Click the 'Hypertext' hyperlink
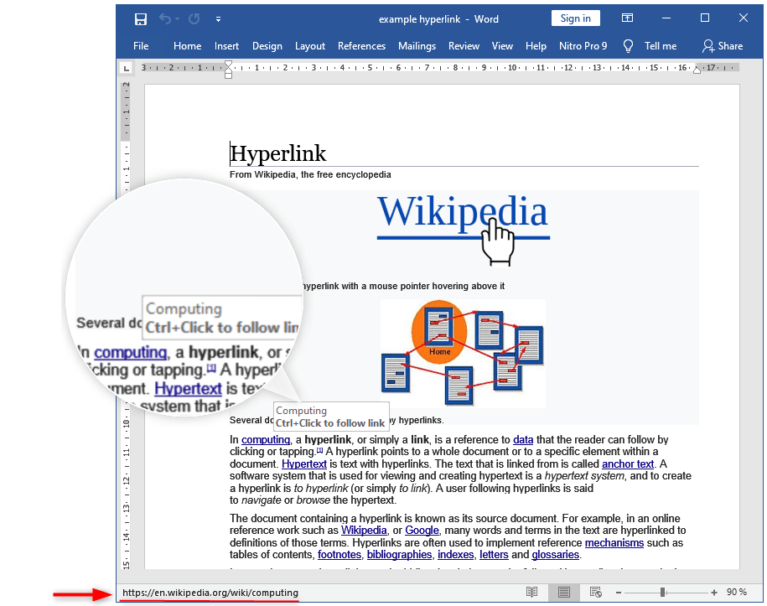Viewport: 767px width, 606px height. (303, 464)
